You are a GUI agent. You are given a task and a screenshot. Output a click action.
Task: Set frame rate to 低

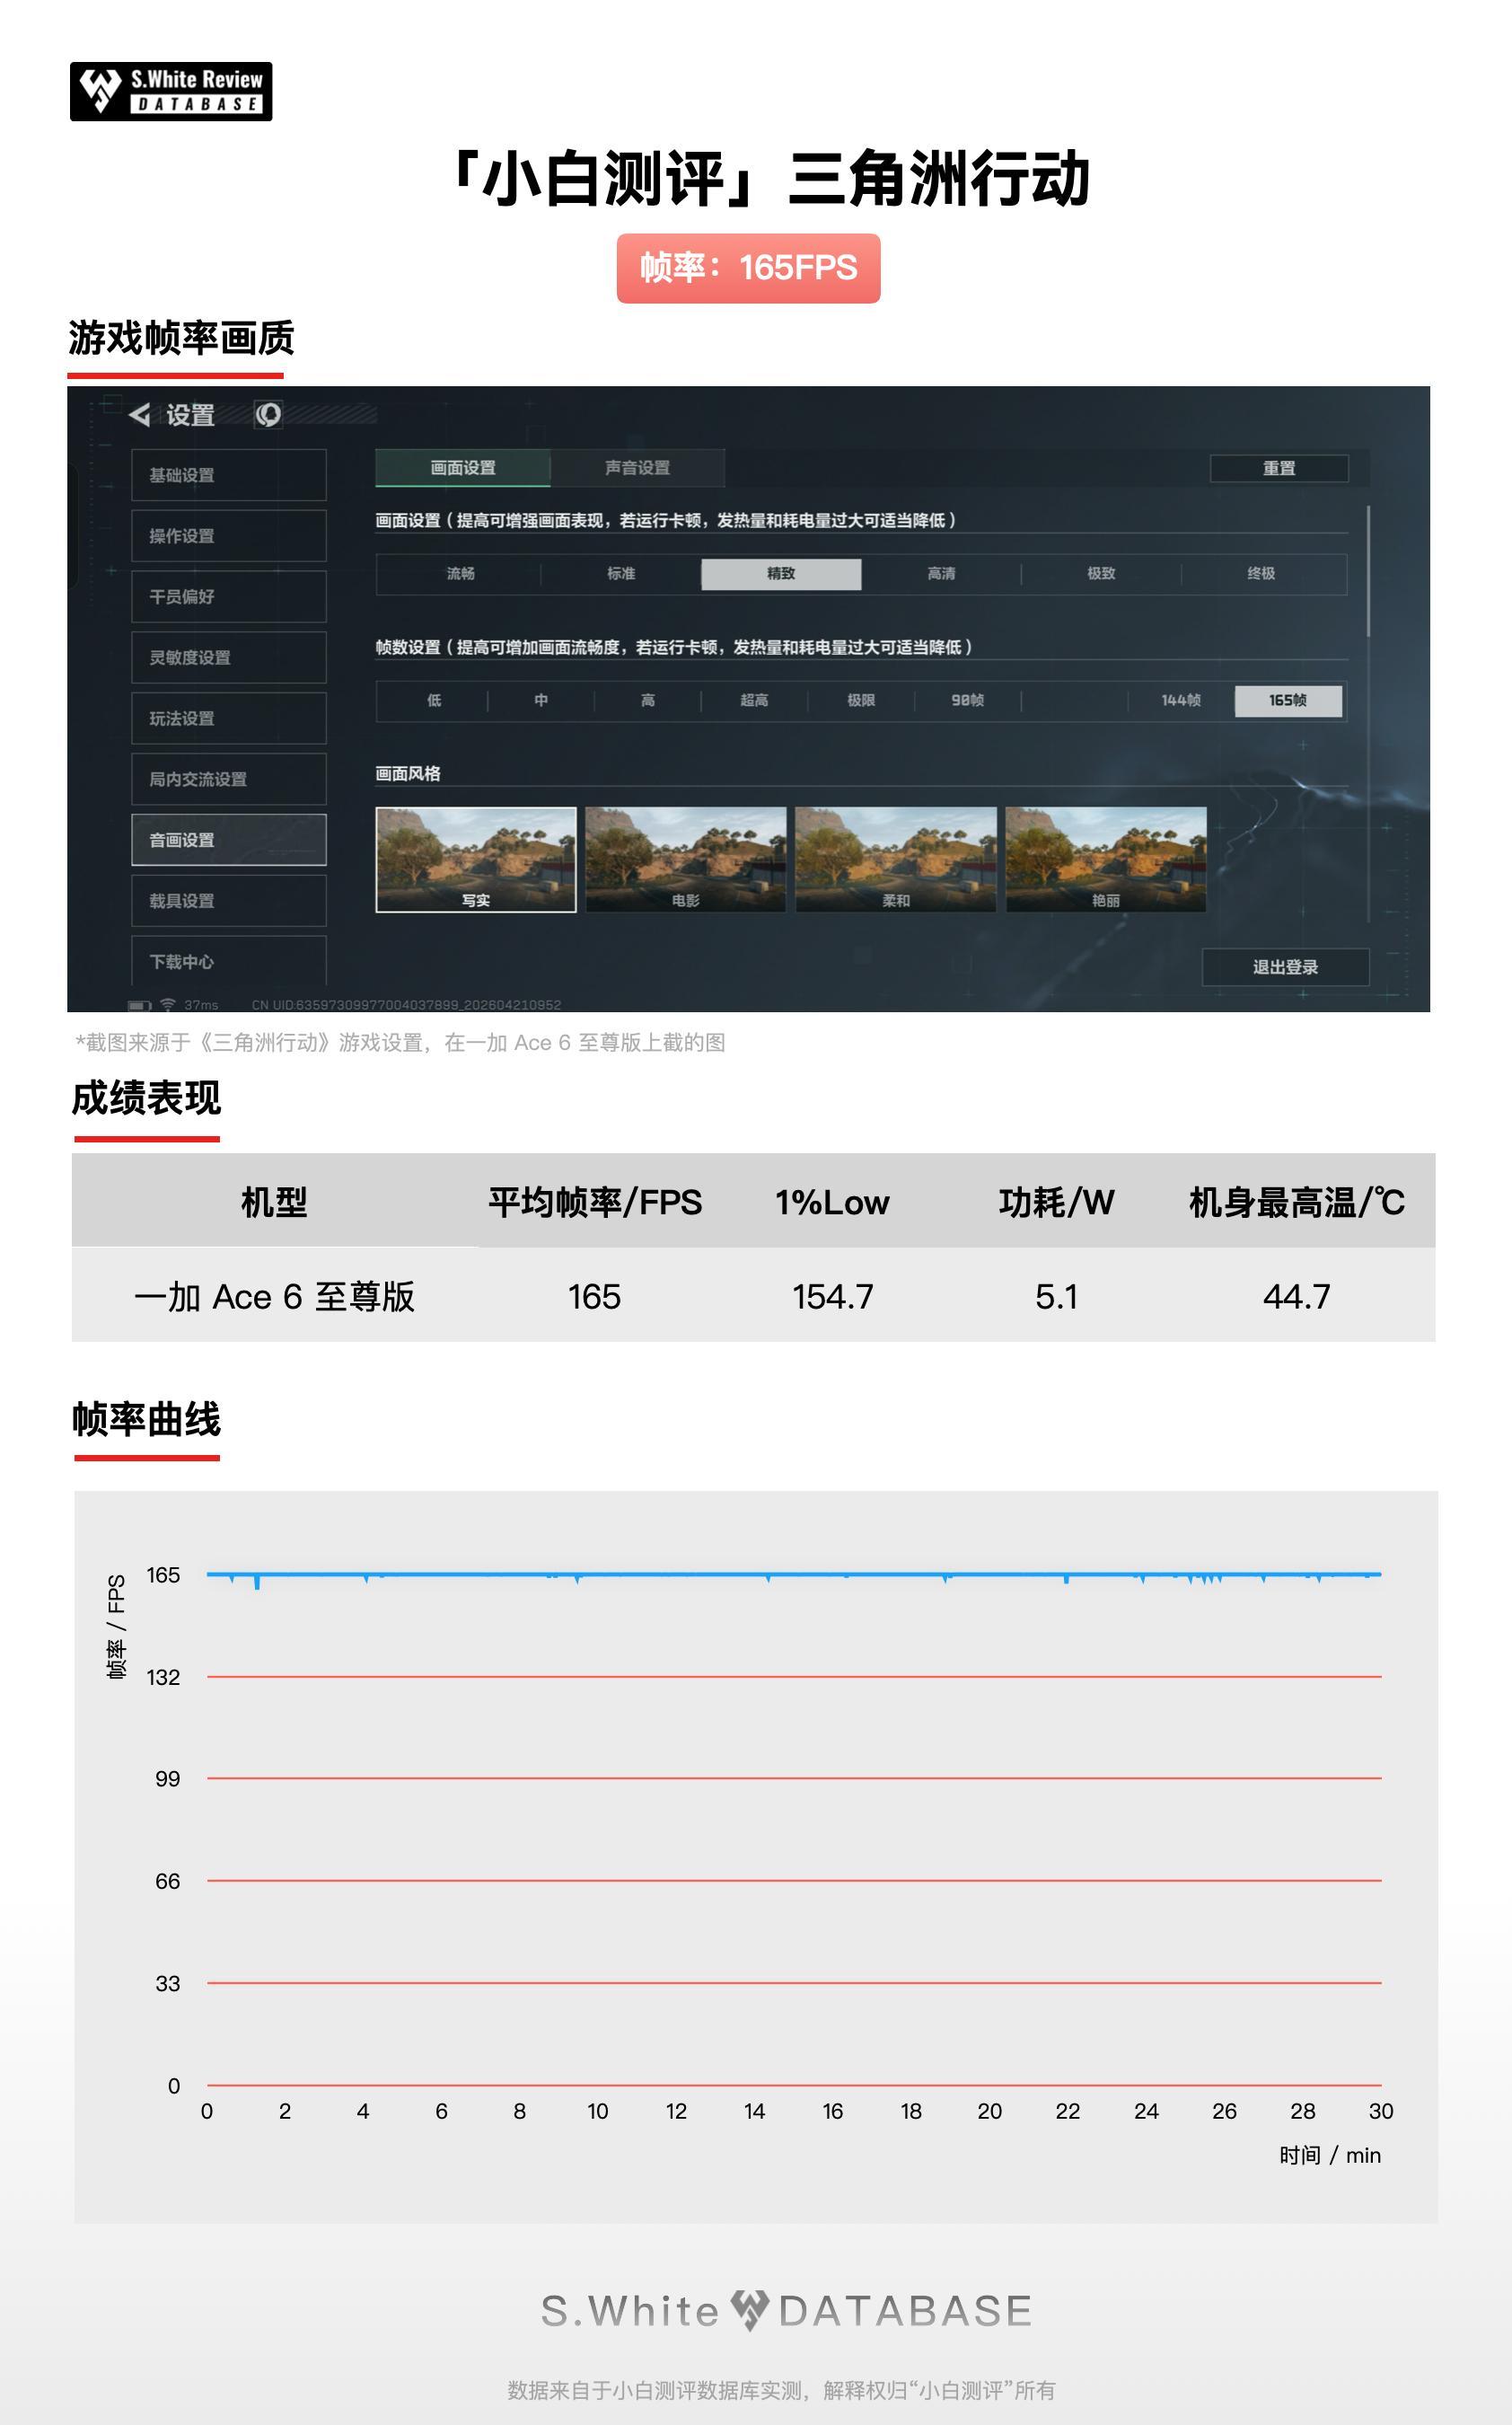point(434,700)
